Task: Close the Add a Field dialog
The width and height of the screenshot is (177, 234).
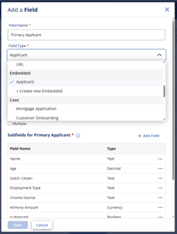Action: point(167,10)
